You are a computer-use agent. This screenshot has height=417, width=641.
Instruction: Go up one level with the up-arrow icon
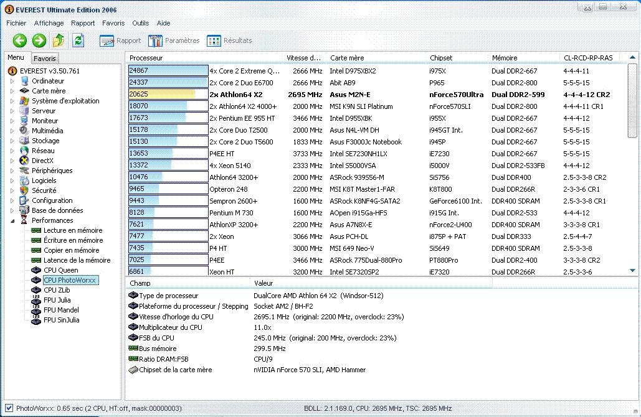click(59, 40)
